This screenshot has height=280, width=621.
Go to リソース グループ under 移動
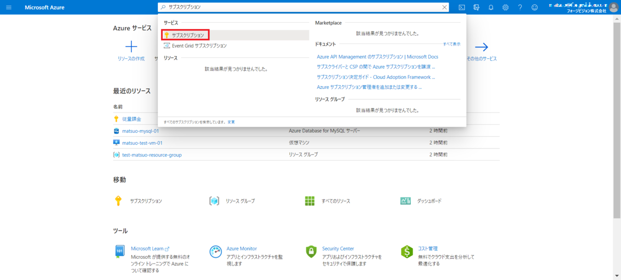point(240,200)
